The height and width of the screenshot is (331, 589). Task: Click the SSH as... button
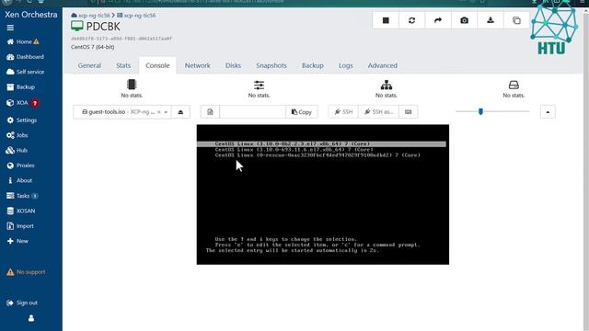[378, 112]
